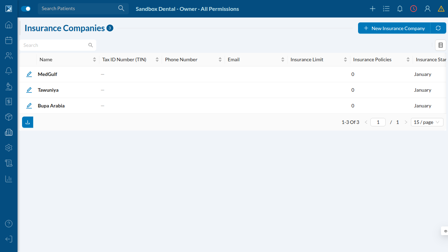448x252 pixels.
Task: Click January in Tawuniya row
Action: [x=422, y=90]
